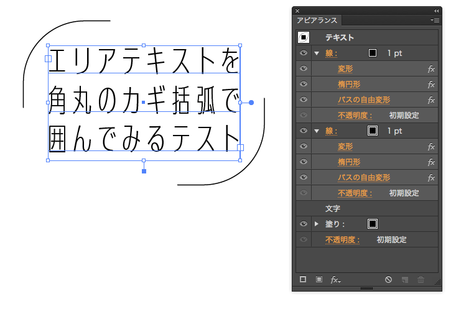This screenshot has height=309, width=456.
Task: Close the アピアランス panel with the X
Action: pos(297,11)
